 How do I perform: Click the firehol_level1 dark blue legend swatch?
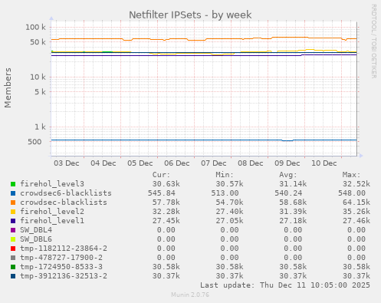13,221
